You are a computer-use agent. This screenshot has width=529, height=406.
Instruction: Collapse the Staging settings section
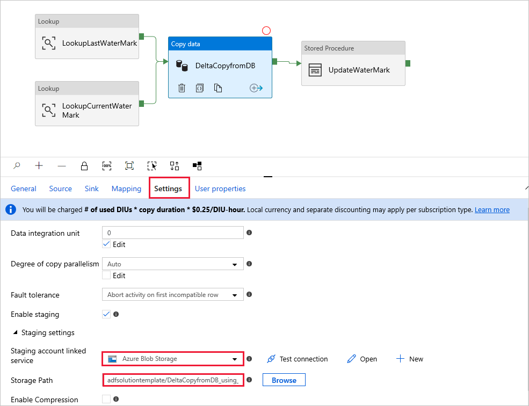[x=13, y=332]
